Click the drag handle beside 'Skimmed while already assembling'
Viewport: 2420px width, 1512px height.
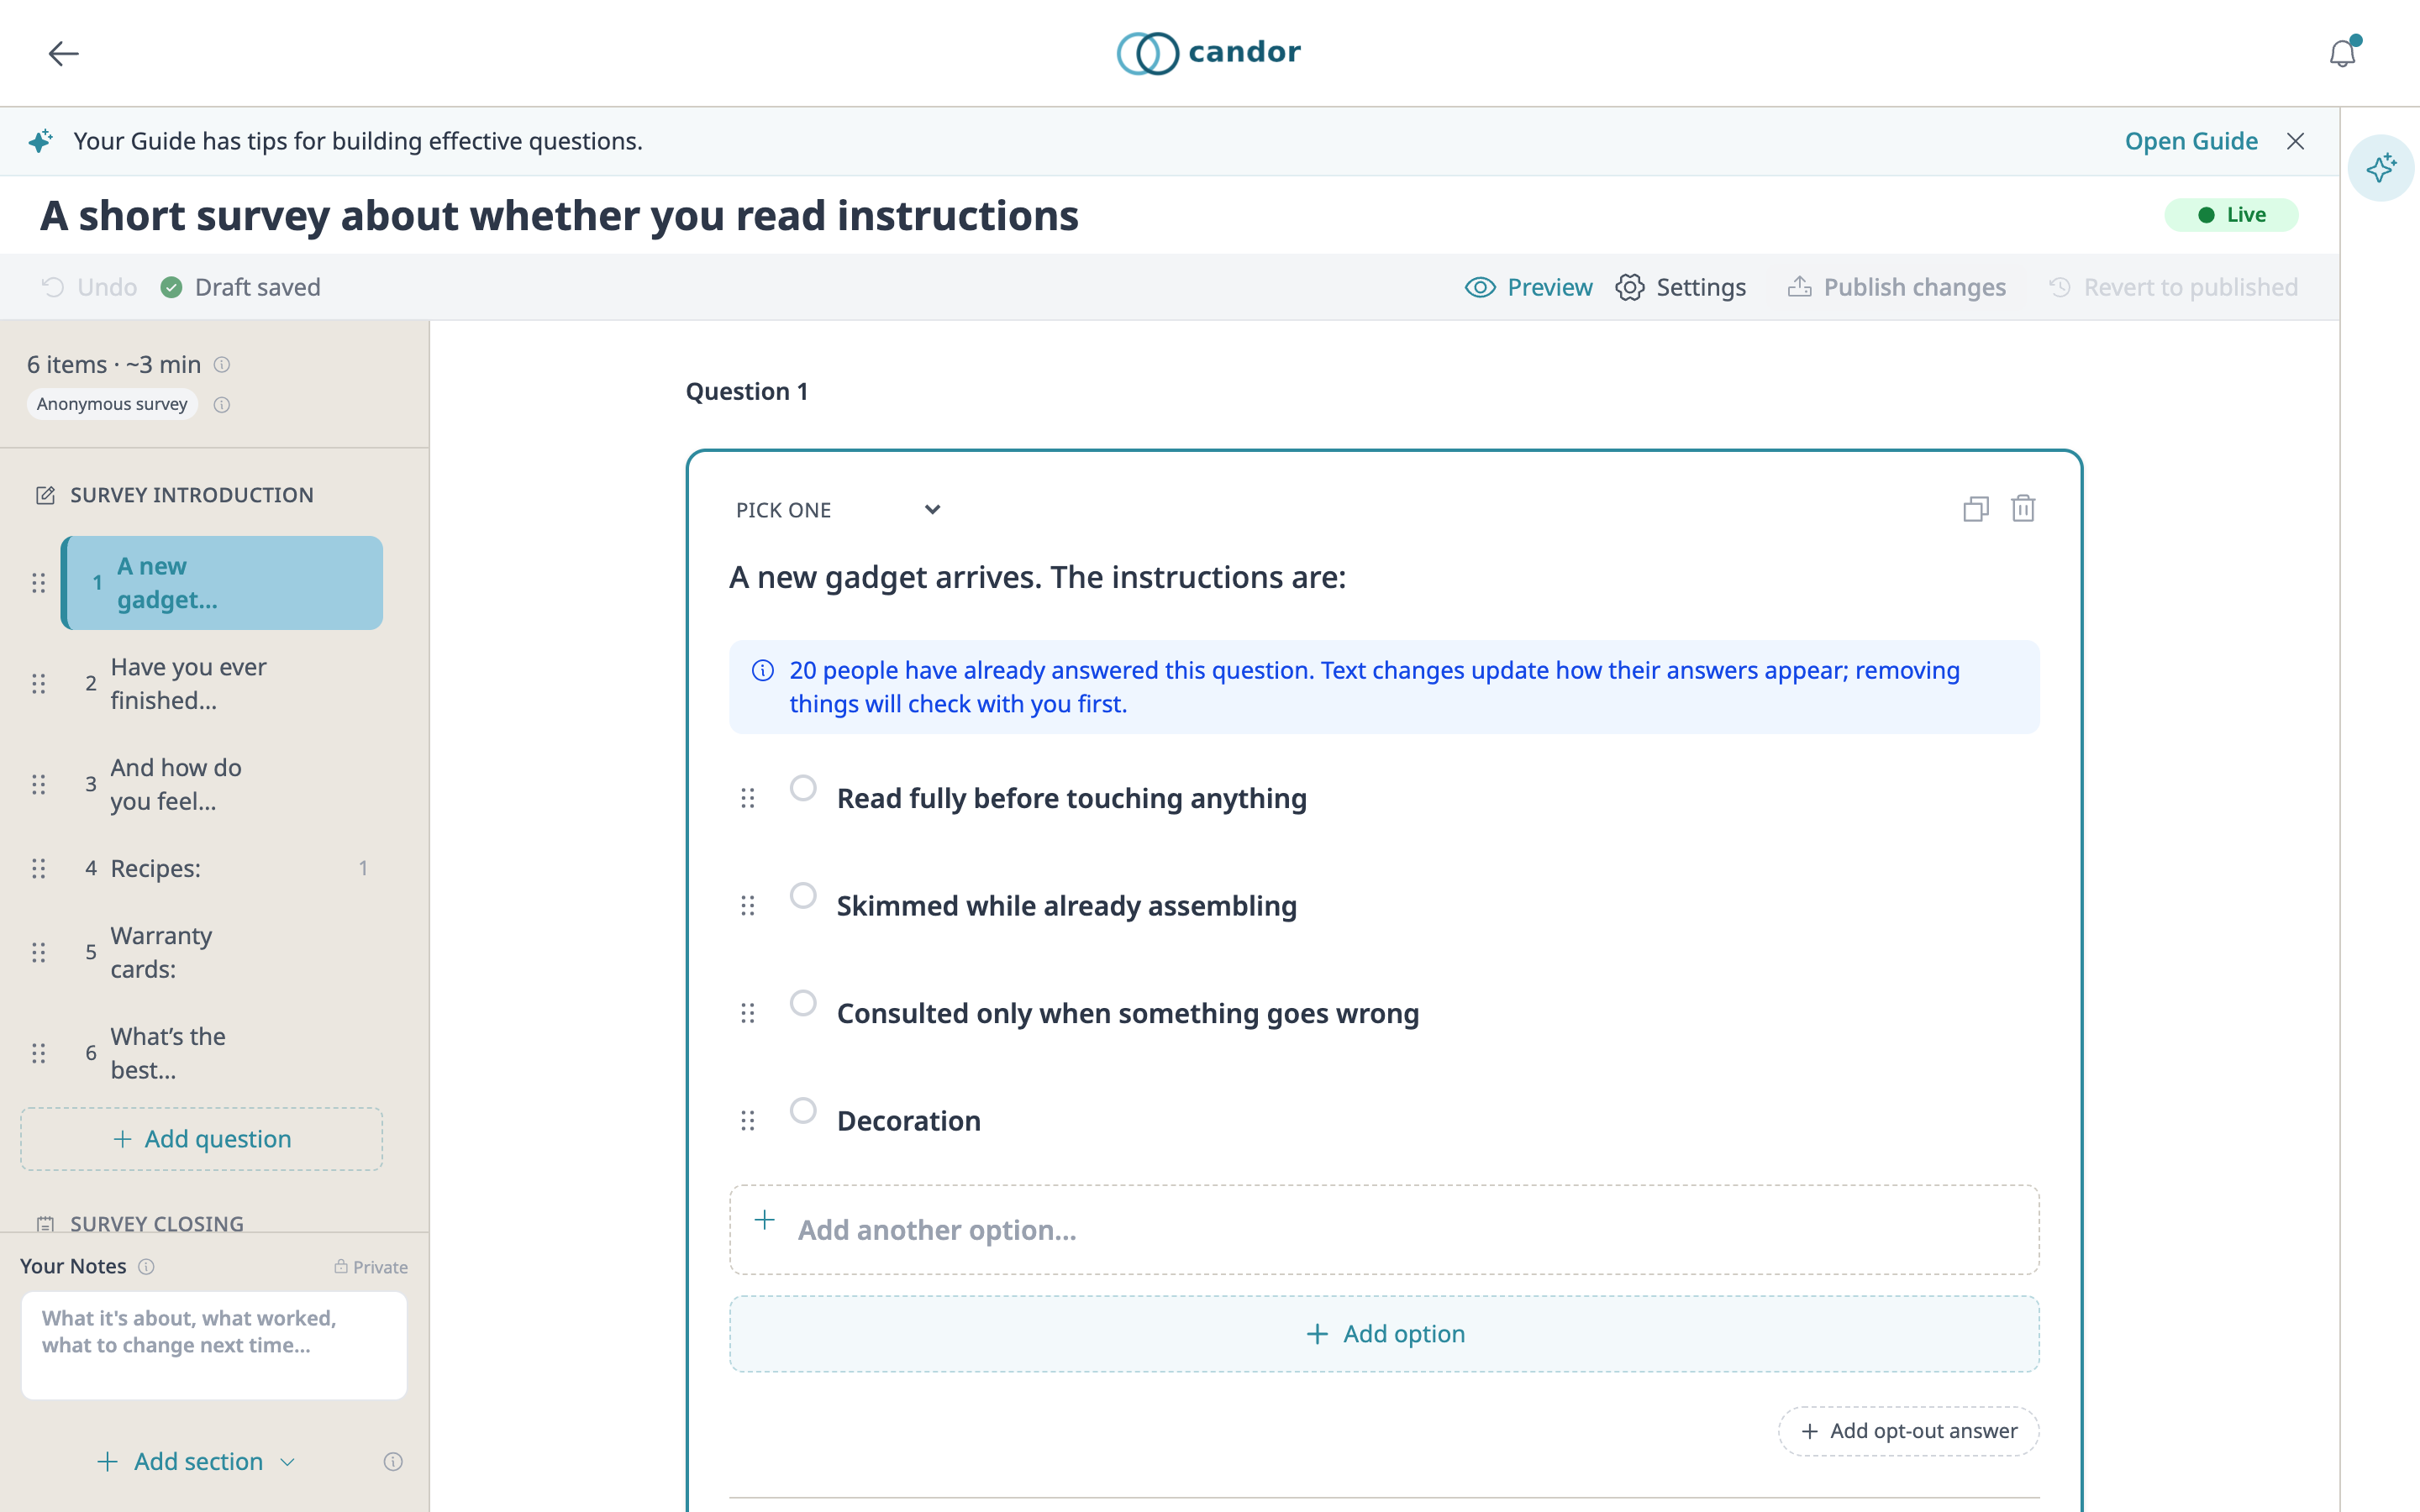pyautogui.click(x=747, y=905)
